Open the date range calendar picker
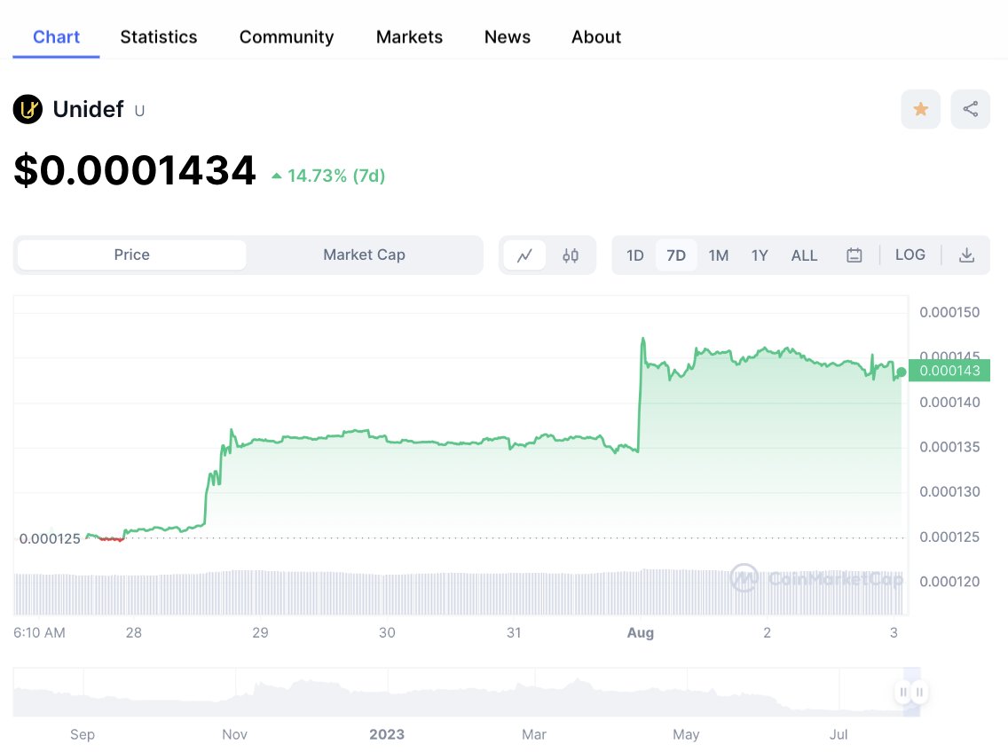The image size is (1008, 752). click(854, 255)
